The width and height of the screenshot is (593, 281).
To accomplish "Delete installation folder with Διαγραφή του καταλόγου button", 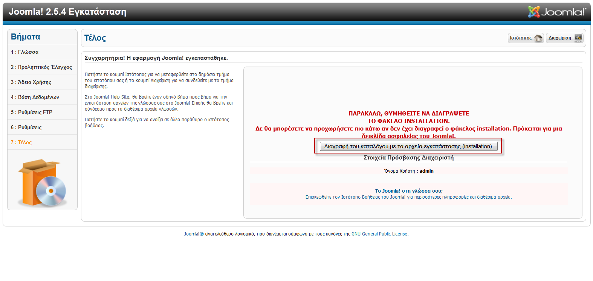I will tap(408, 146).
